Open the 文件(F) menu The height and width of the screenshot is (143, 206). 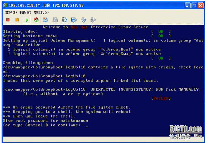(11, 12)
